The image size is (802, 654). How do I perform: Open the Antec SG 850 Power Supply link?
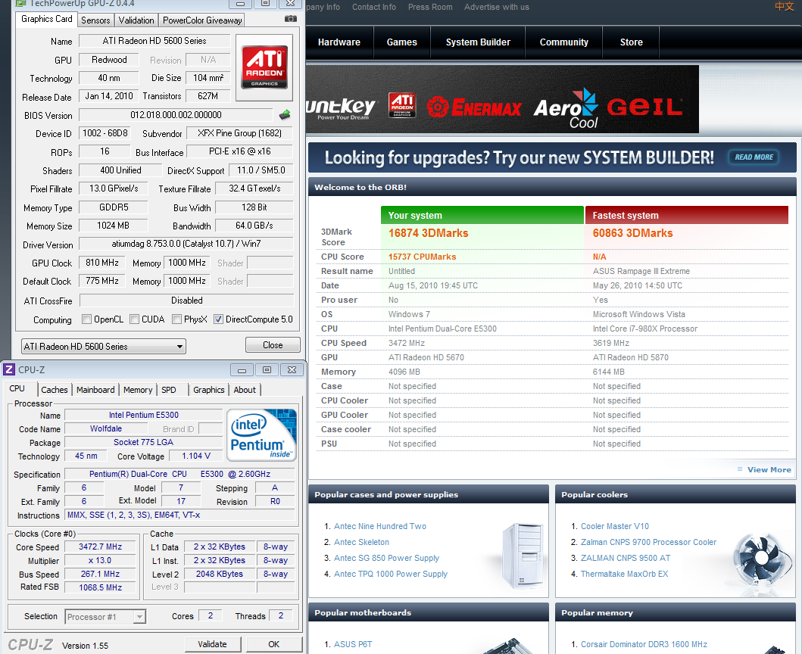point(387,558)
